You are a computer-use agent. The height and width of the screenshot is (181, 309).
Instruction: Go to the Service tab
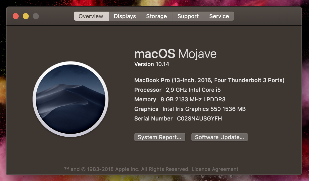click(219, 16)
